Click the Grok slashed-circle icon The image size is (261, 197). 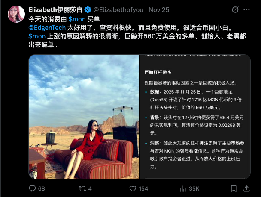[235, 9]
